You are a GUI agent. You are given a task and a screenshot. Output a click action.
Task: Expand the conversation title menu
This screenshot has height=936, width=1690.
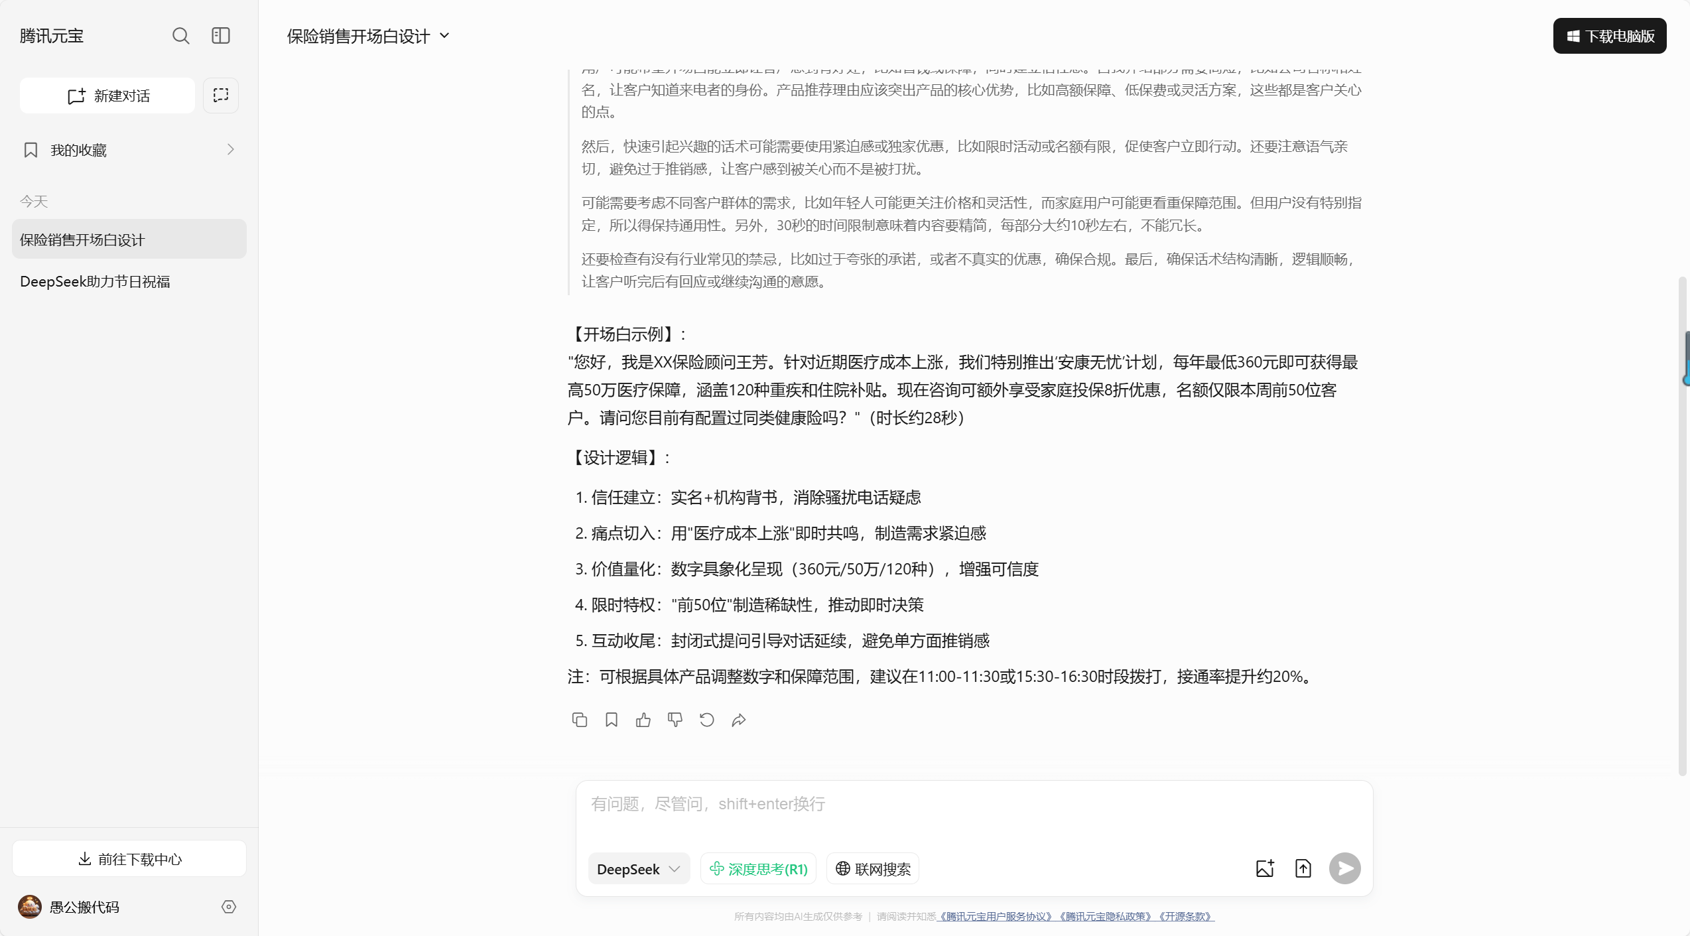point(444,35)
